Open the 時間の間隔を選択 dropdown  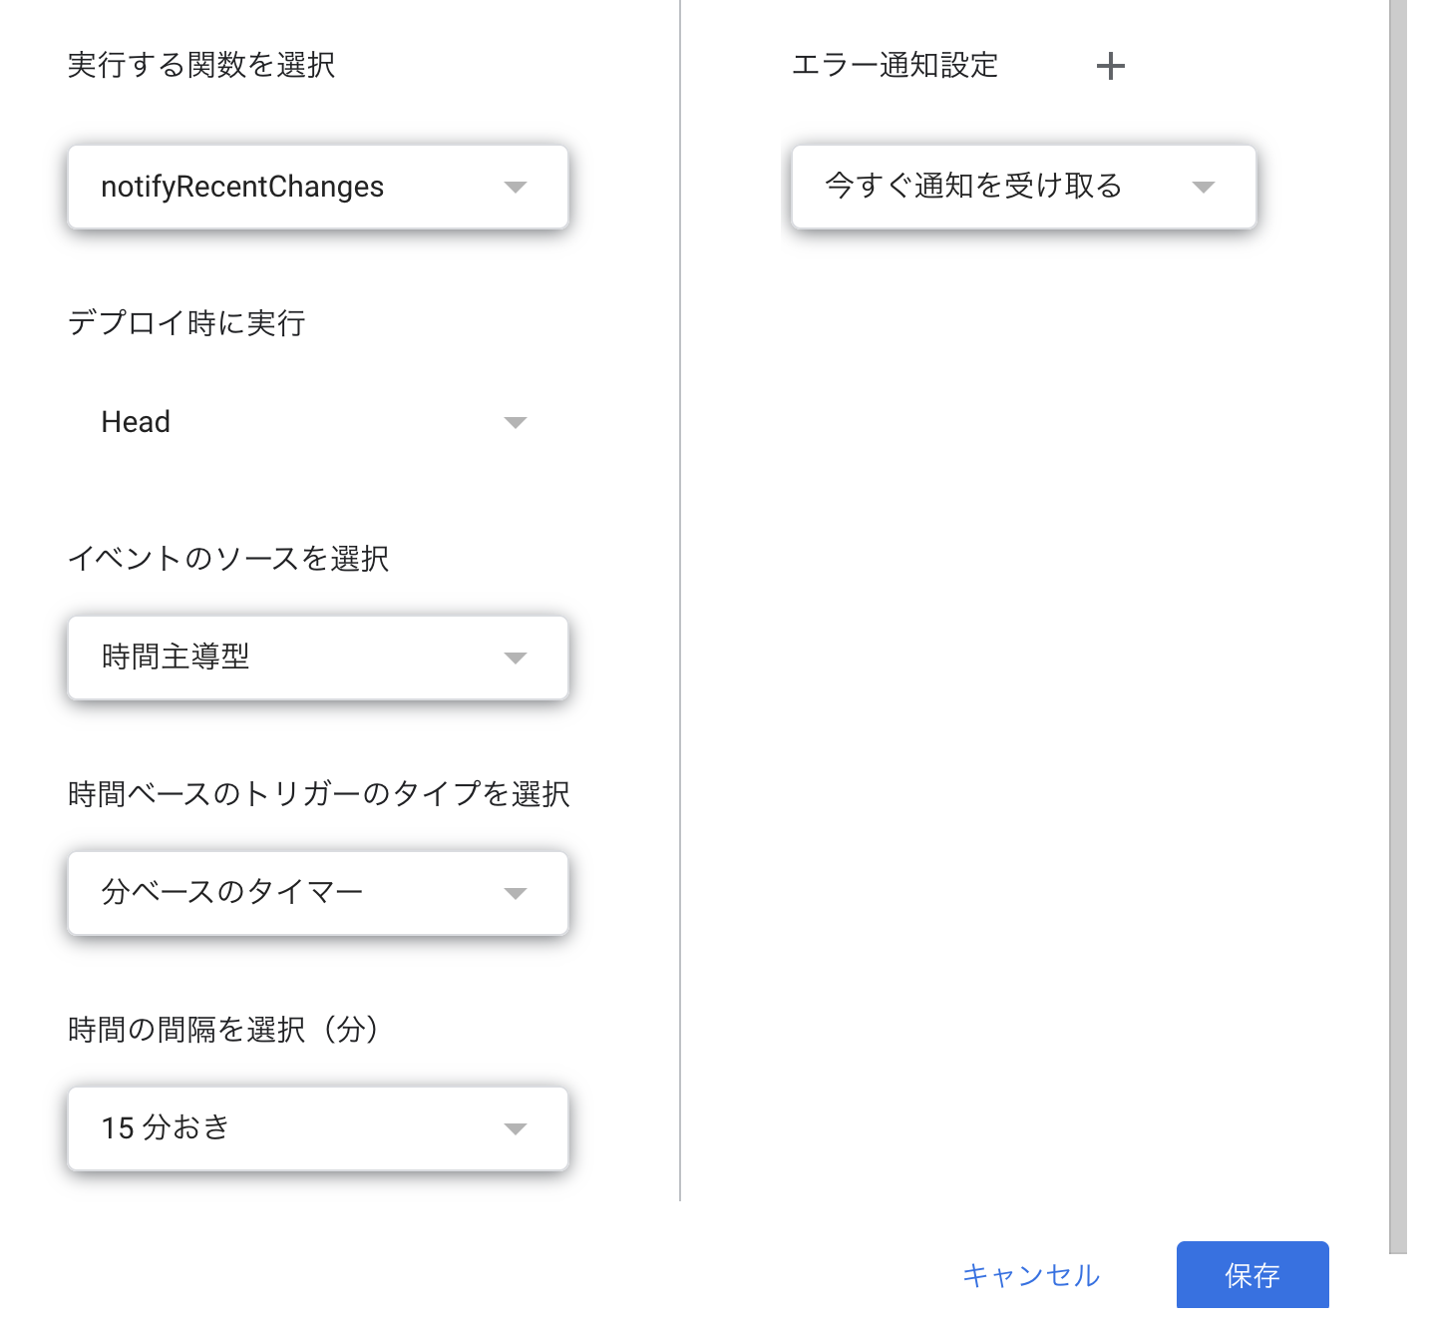pyautogui.click(x=317, y=1128)
